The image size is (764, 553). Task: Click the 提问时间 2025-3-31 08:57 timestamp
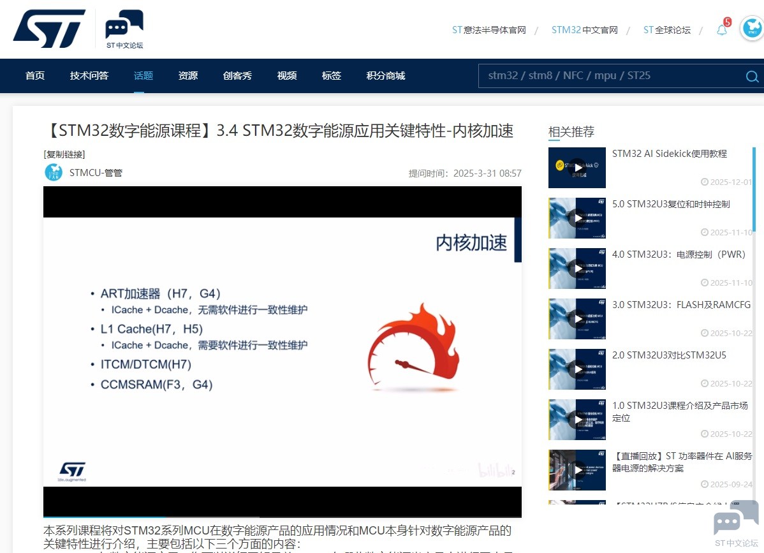465,173
